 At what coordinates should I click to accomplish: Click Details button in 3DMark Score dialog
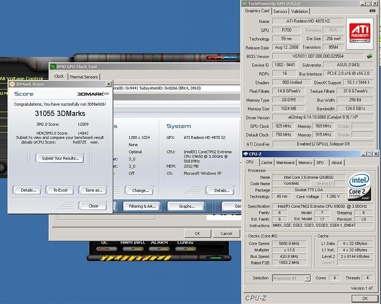pos(28,190)
